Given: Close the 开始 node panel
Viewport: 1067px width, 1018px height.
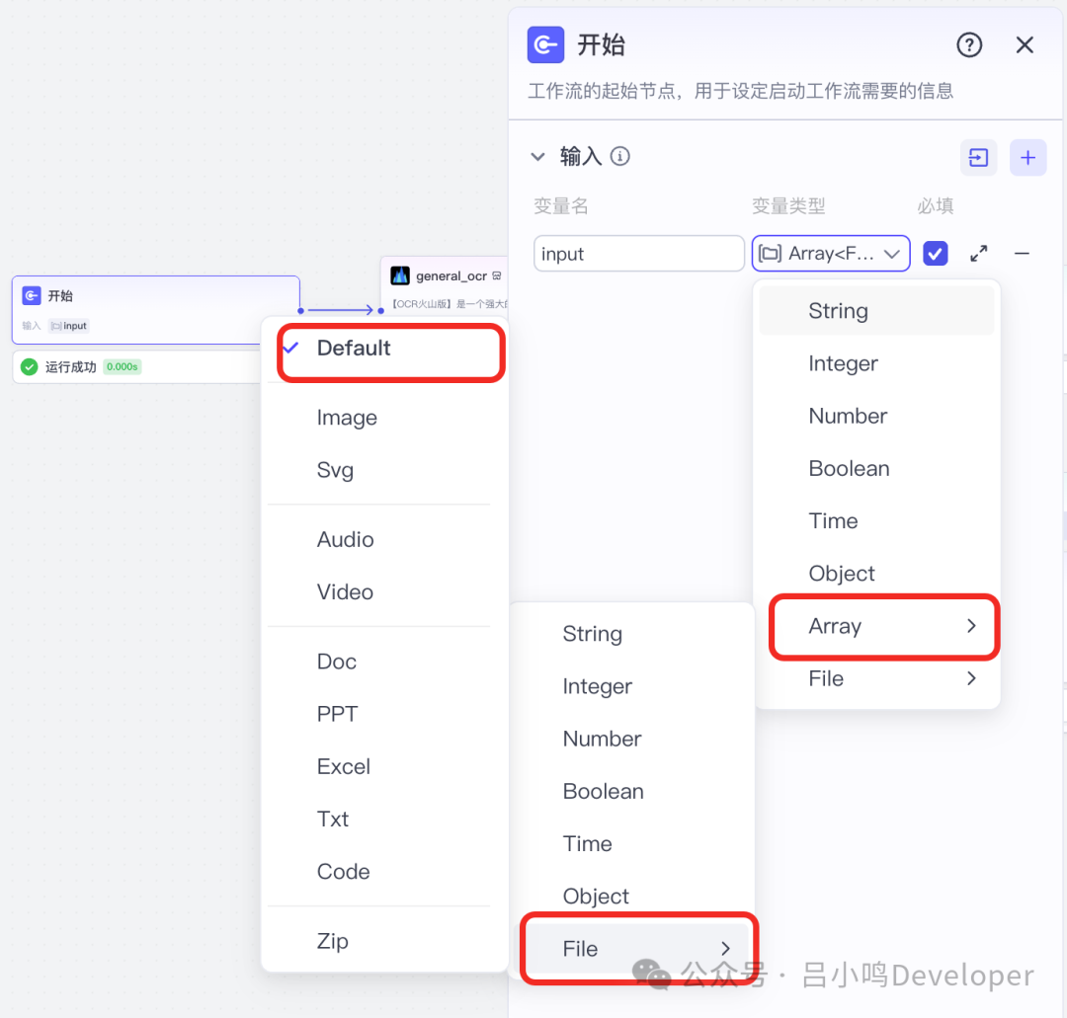Looking at the screenshot, I should (x=1025, y=45).
